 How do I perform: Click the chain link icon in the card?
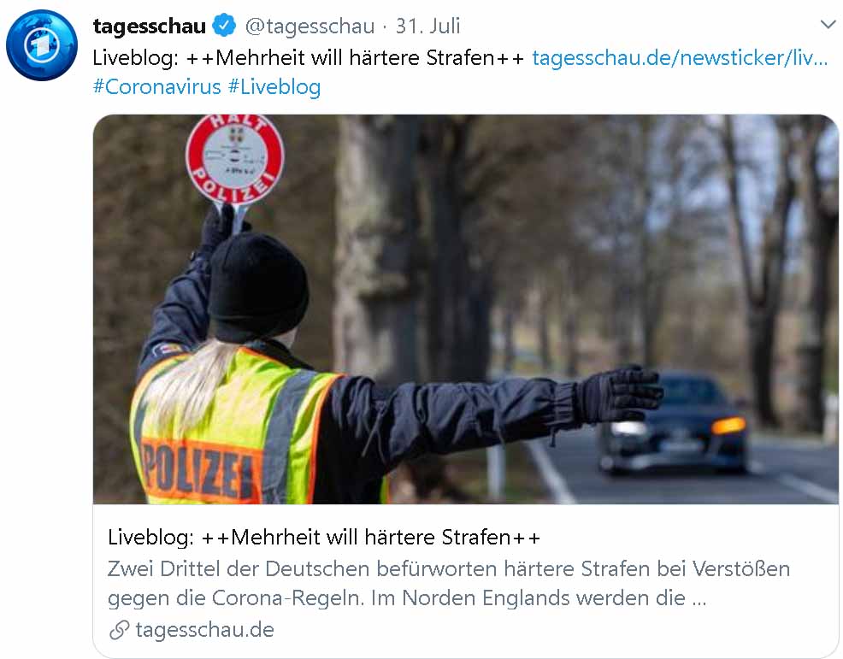click(119, 630)
